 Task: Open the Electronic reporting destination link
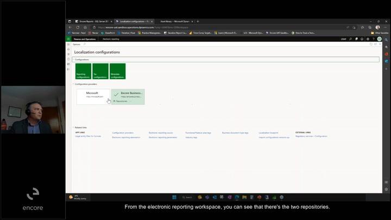click(126, 137)
